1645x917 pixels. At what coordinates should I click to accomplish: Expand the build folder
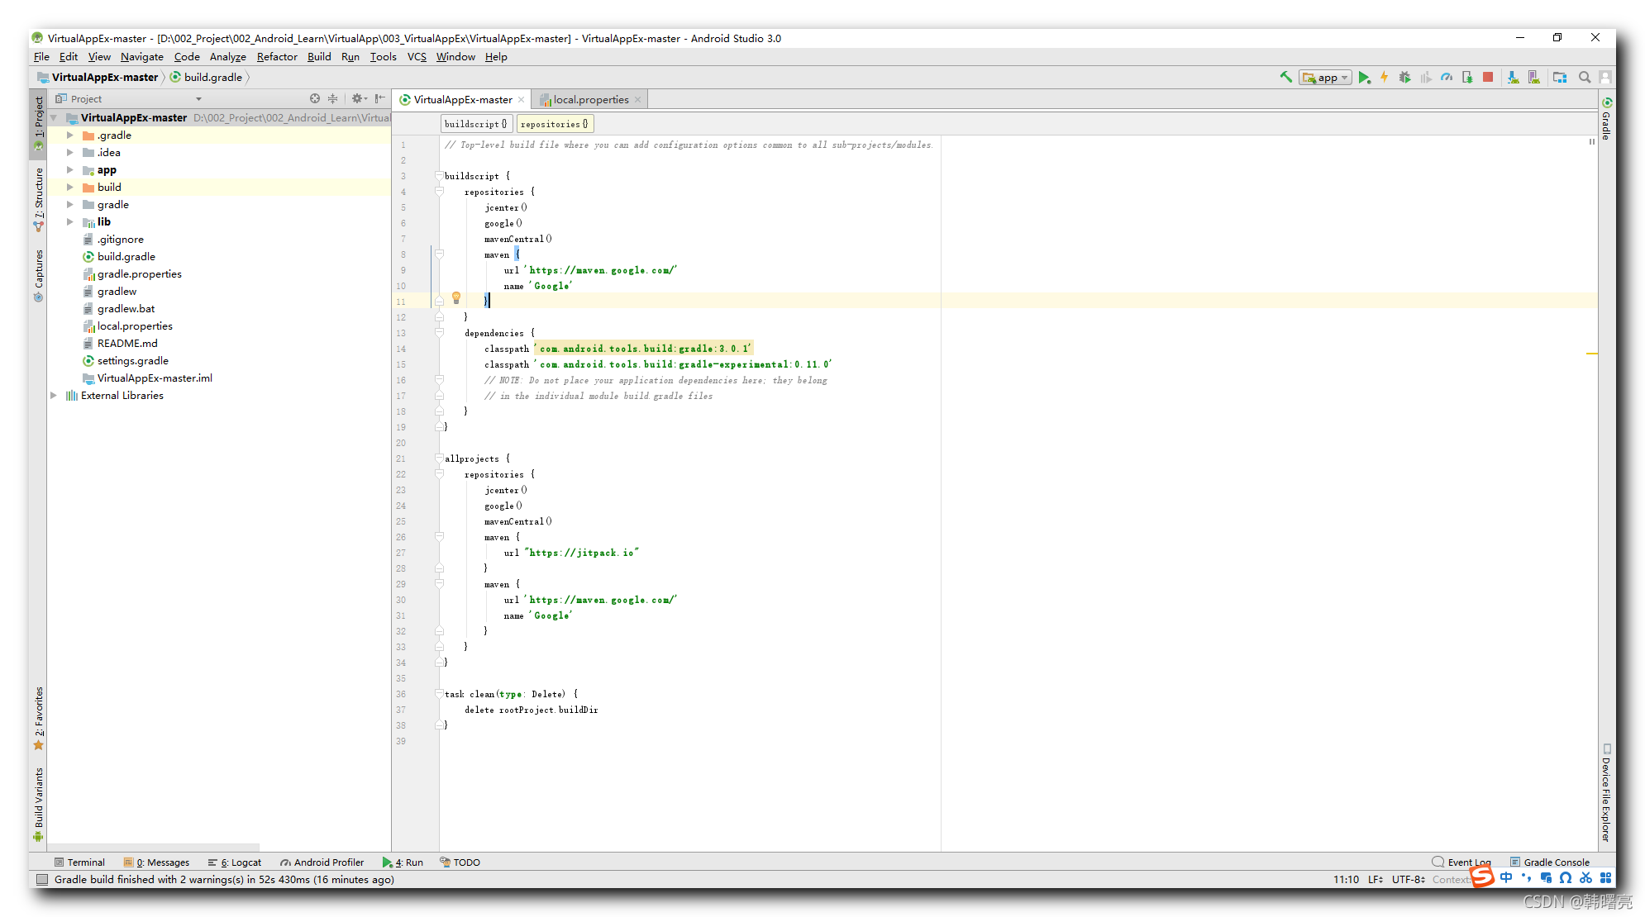70,188
